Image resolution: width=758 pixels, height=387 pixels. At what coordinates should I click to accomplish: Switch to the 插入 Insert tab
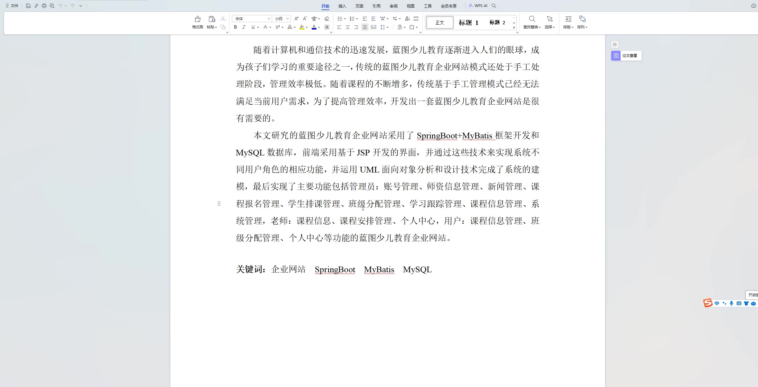[342, 6]
